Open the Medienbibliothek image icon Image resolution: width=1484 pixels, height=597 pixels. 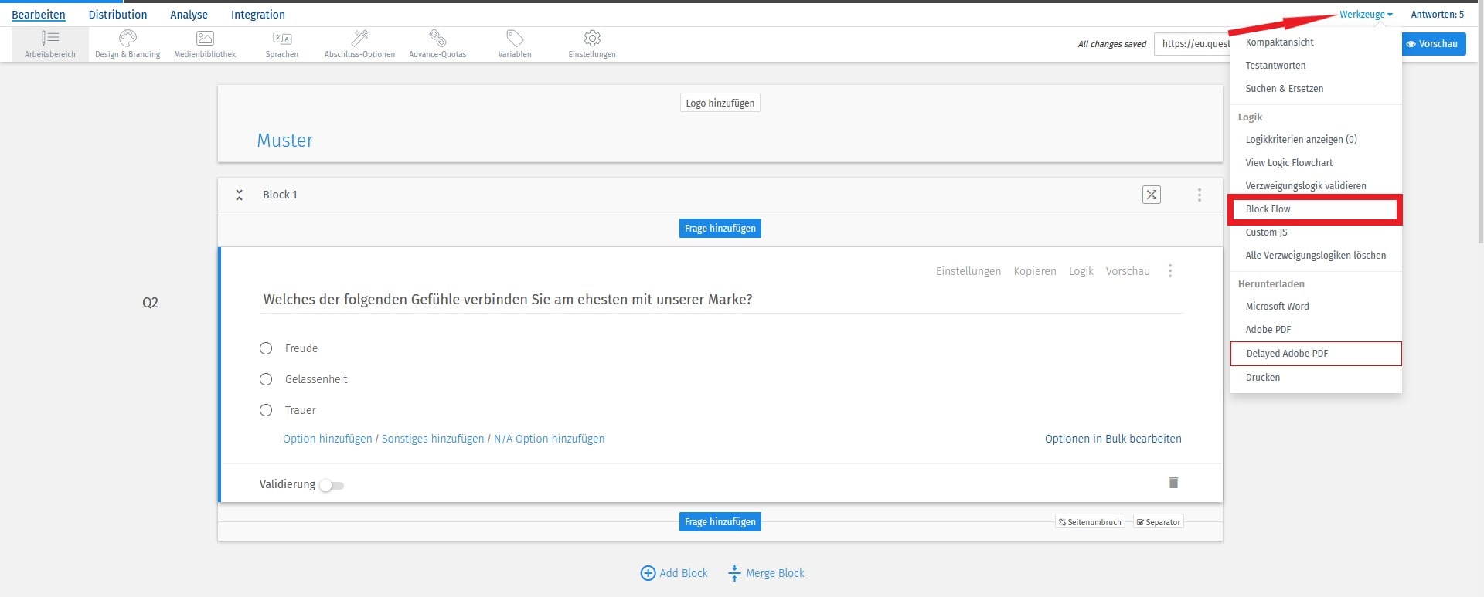(x=205, y=38)
